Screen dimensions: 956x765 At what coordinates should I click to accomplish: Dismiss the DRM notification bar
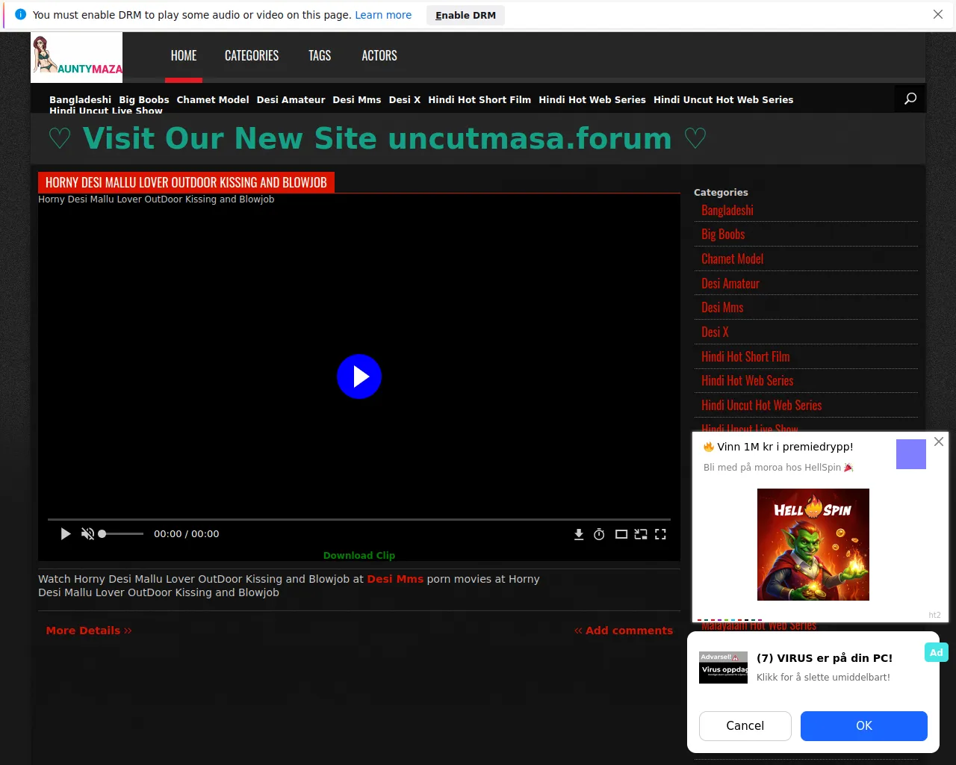pos(938,14)
